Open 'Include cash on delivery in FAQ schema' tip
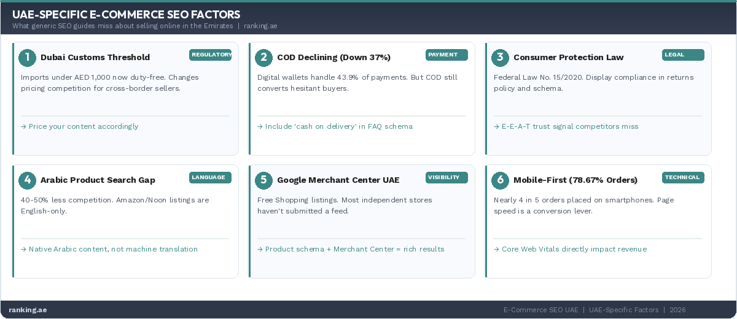 tap(335, 126)
